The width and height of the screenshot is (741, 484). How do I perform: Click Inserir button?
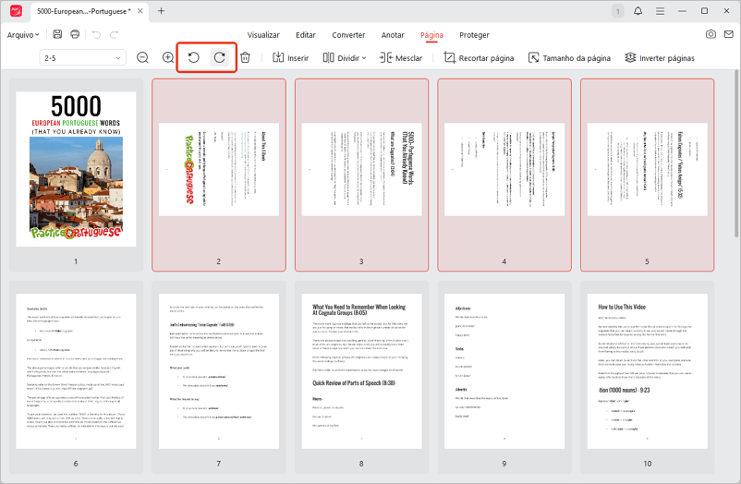click(291, 57)
